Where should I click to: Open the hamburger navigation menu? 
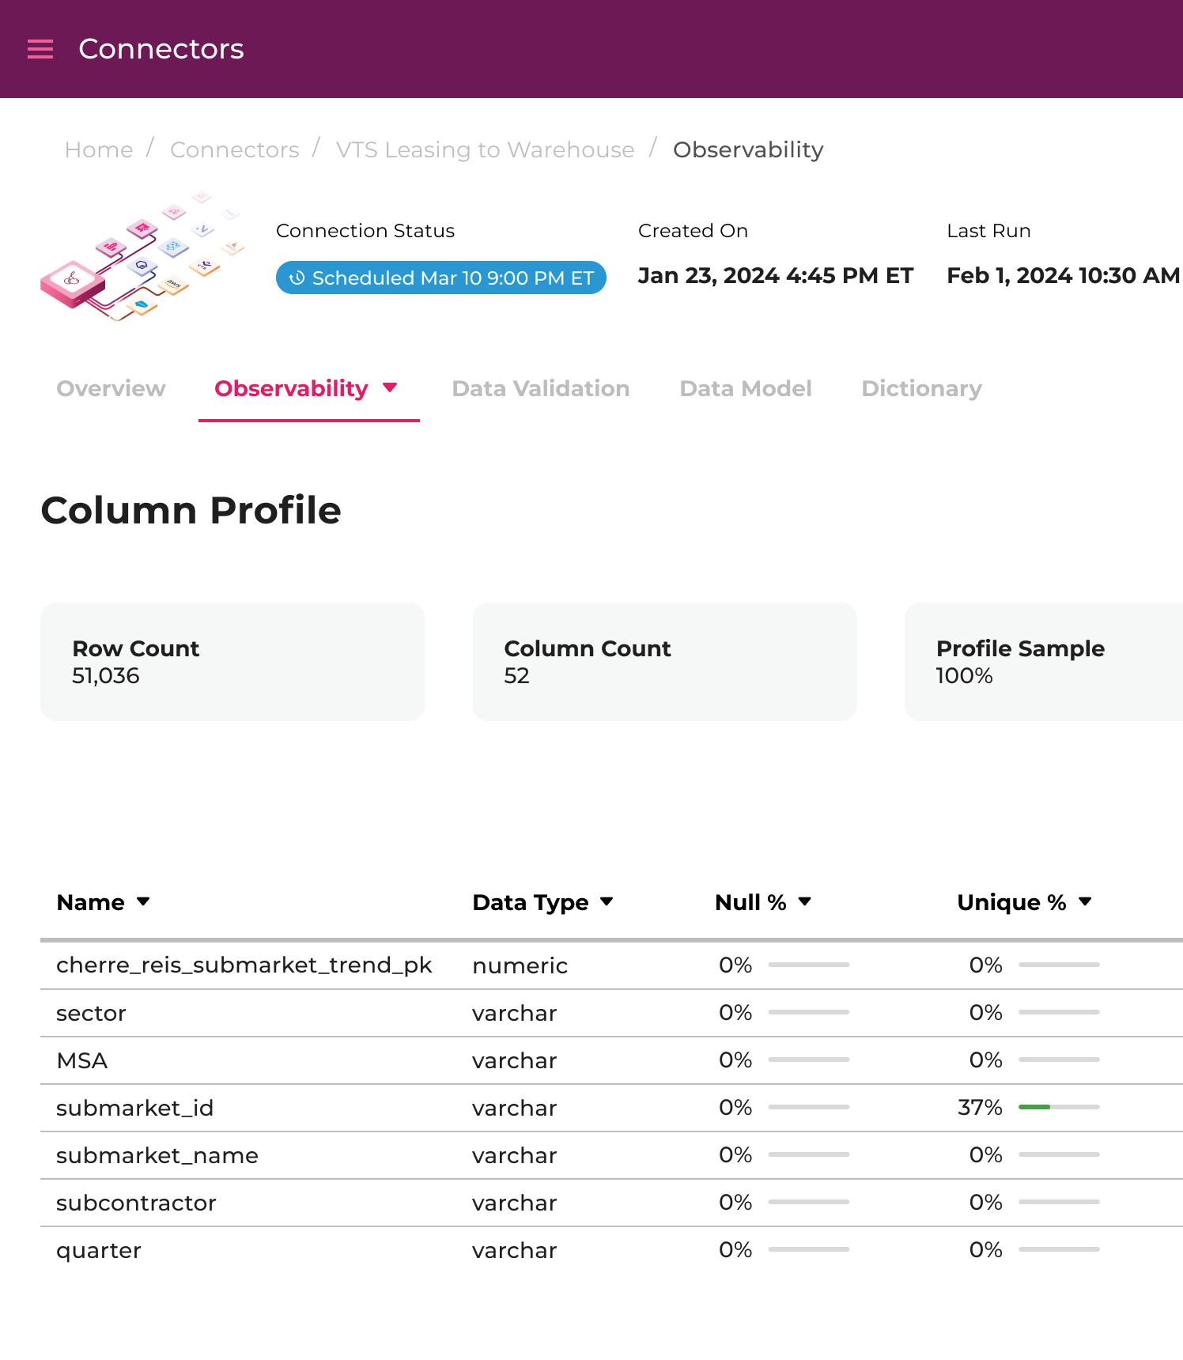pos(40,49)
